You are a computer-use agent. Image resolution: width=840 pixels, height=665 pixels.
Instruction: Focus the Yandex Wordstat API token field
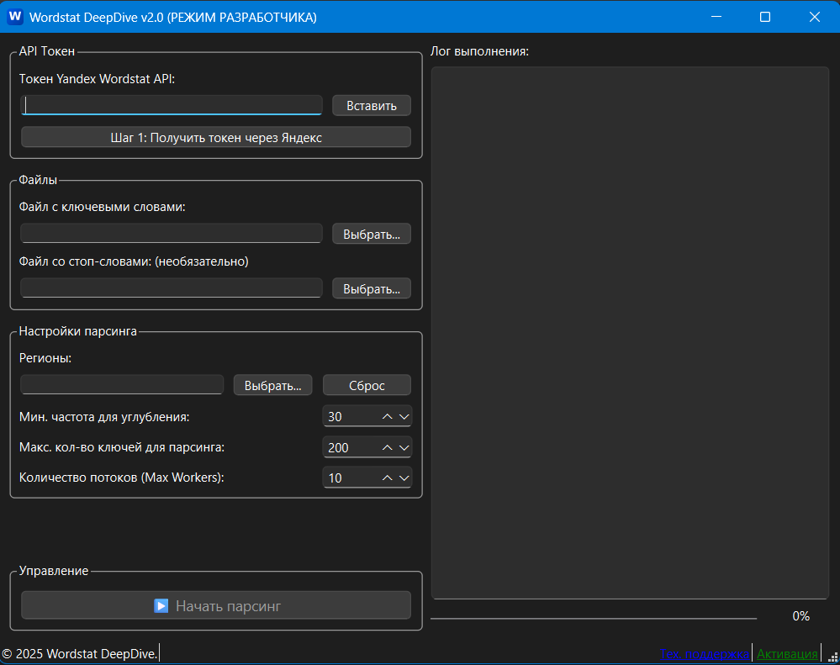(172, 105)
